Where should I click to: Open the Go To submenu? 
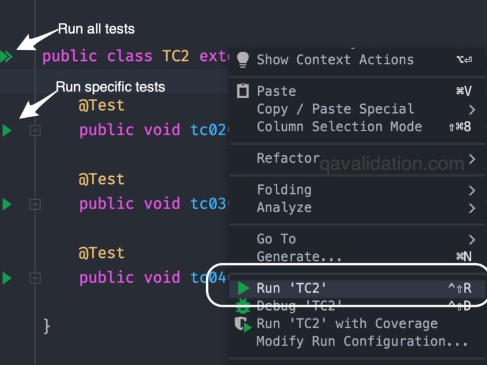[x=276, y=239]
